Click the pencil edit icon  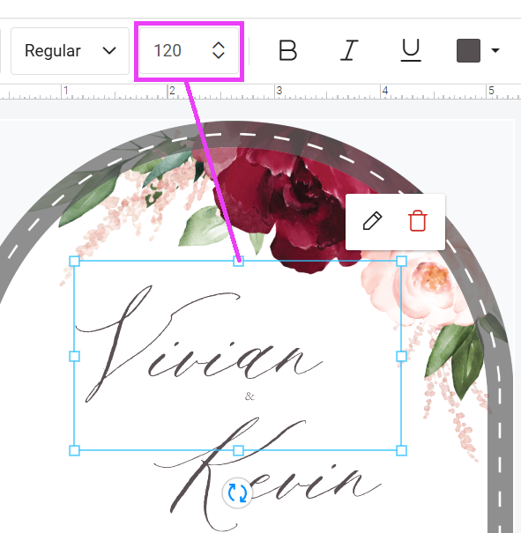coord(372,221)
